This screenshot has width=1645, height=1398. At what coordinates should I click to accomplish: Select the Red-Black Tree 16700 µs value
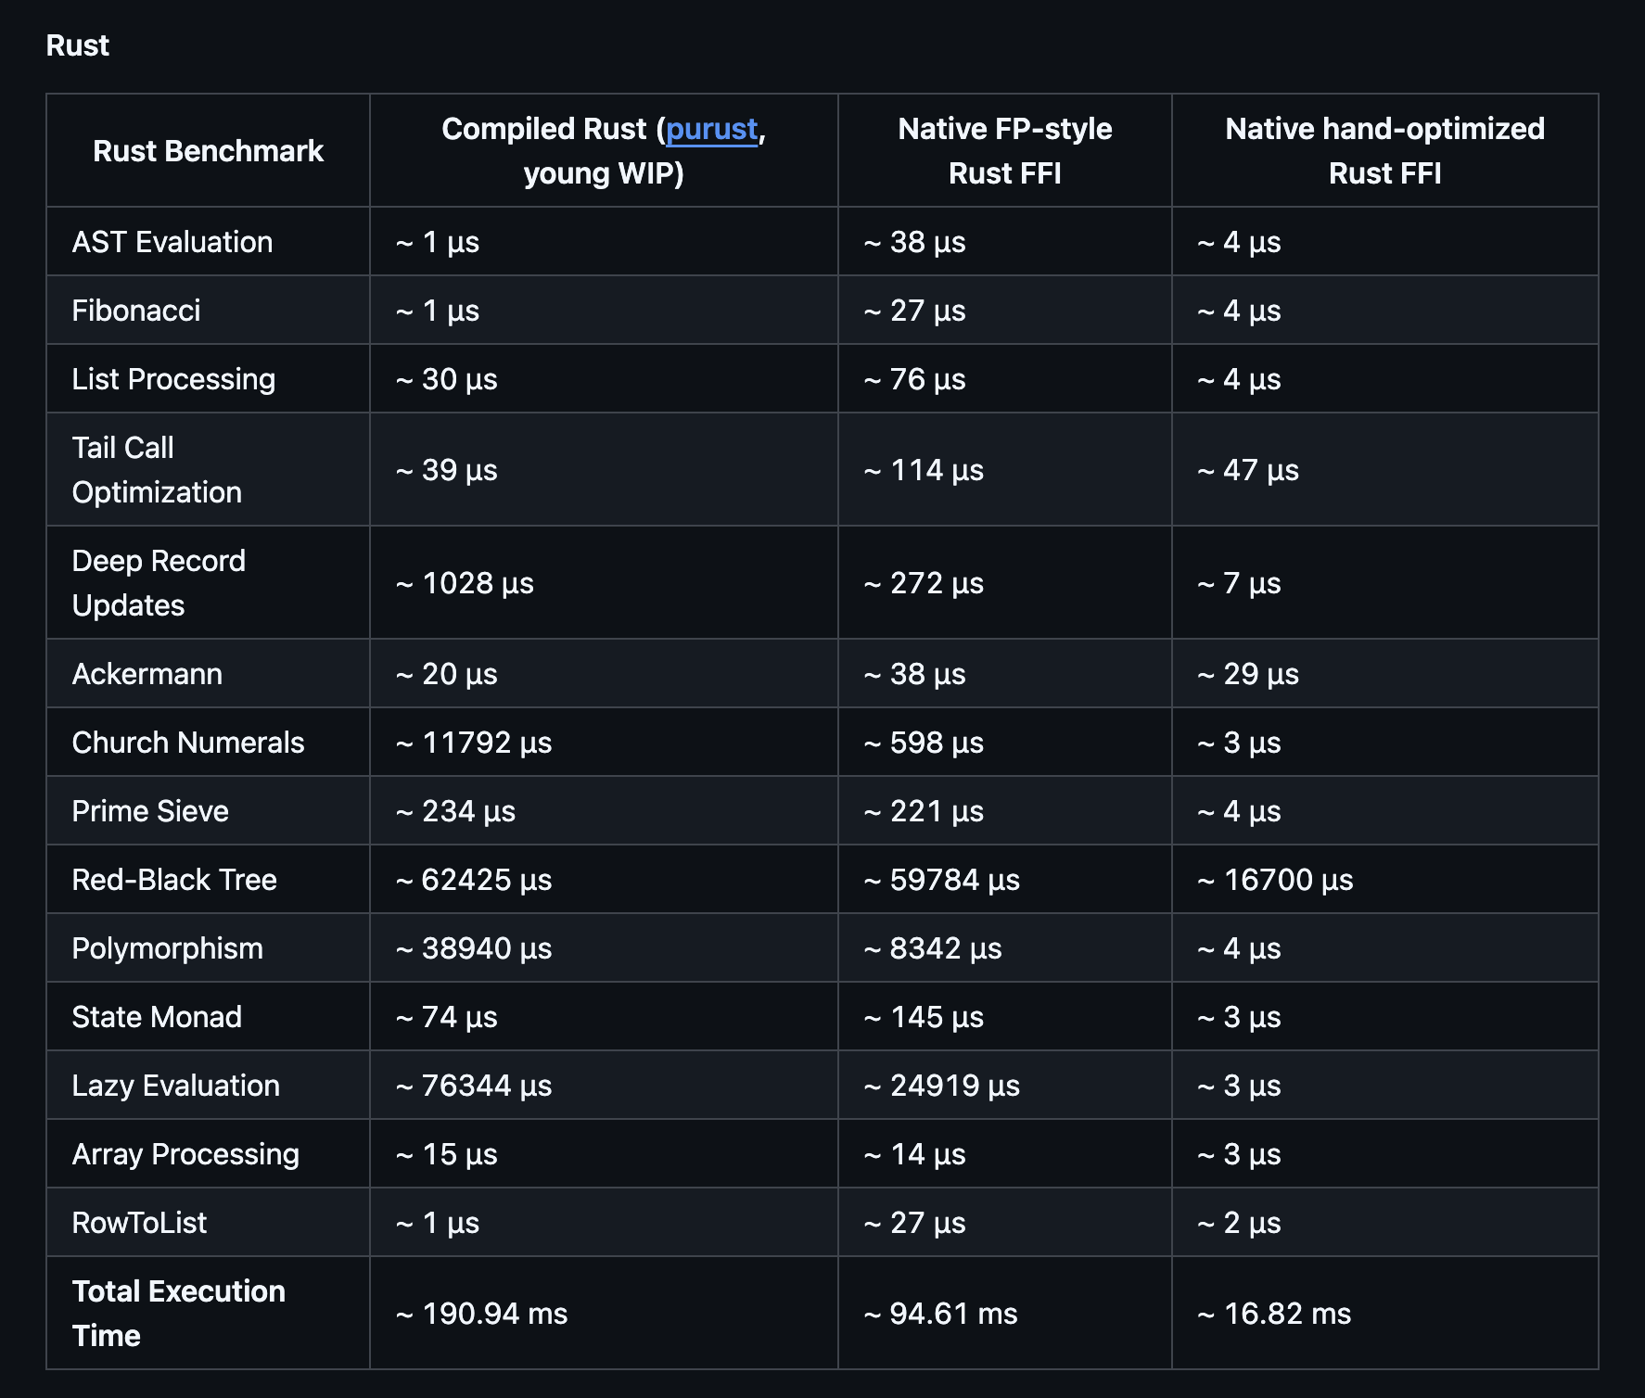tap(1275, 880)
